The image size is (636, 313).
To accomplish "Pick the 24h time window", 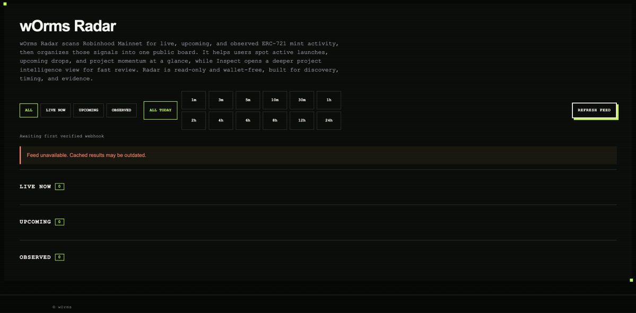I will point(329,121).
